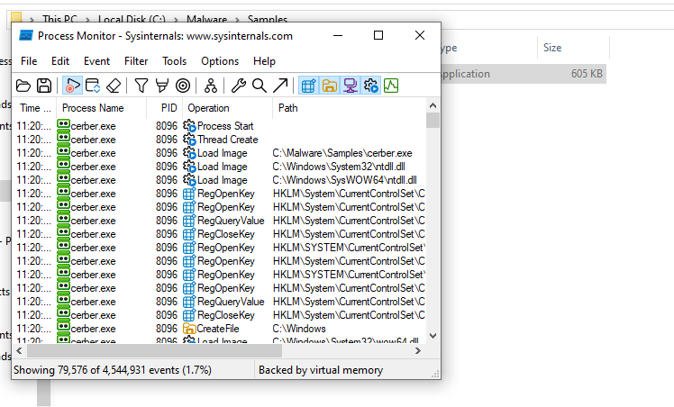Click the horizontal scrollbar left arrow

point(19,351)
